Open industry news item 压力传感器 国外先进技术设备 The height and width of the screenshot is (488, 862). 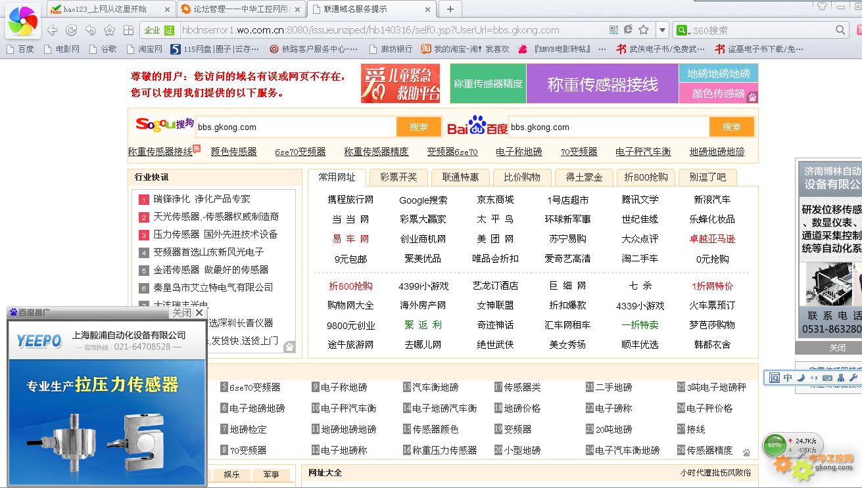pos(216,234)
